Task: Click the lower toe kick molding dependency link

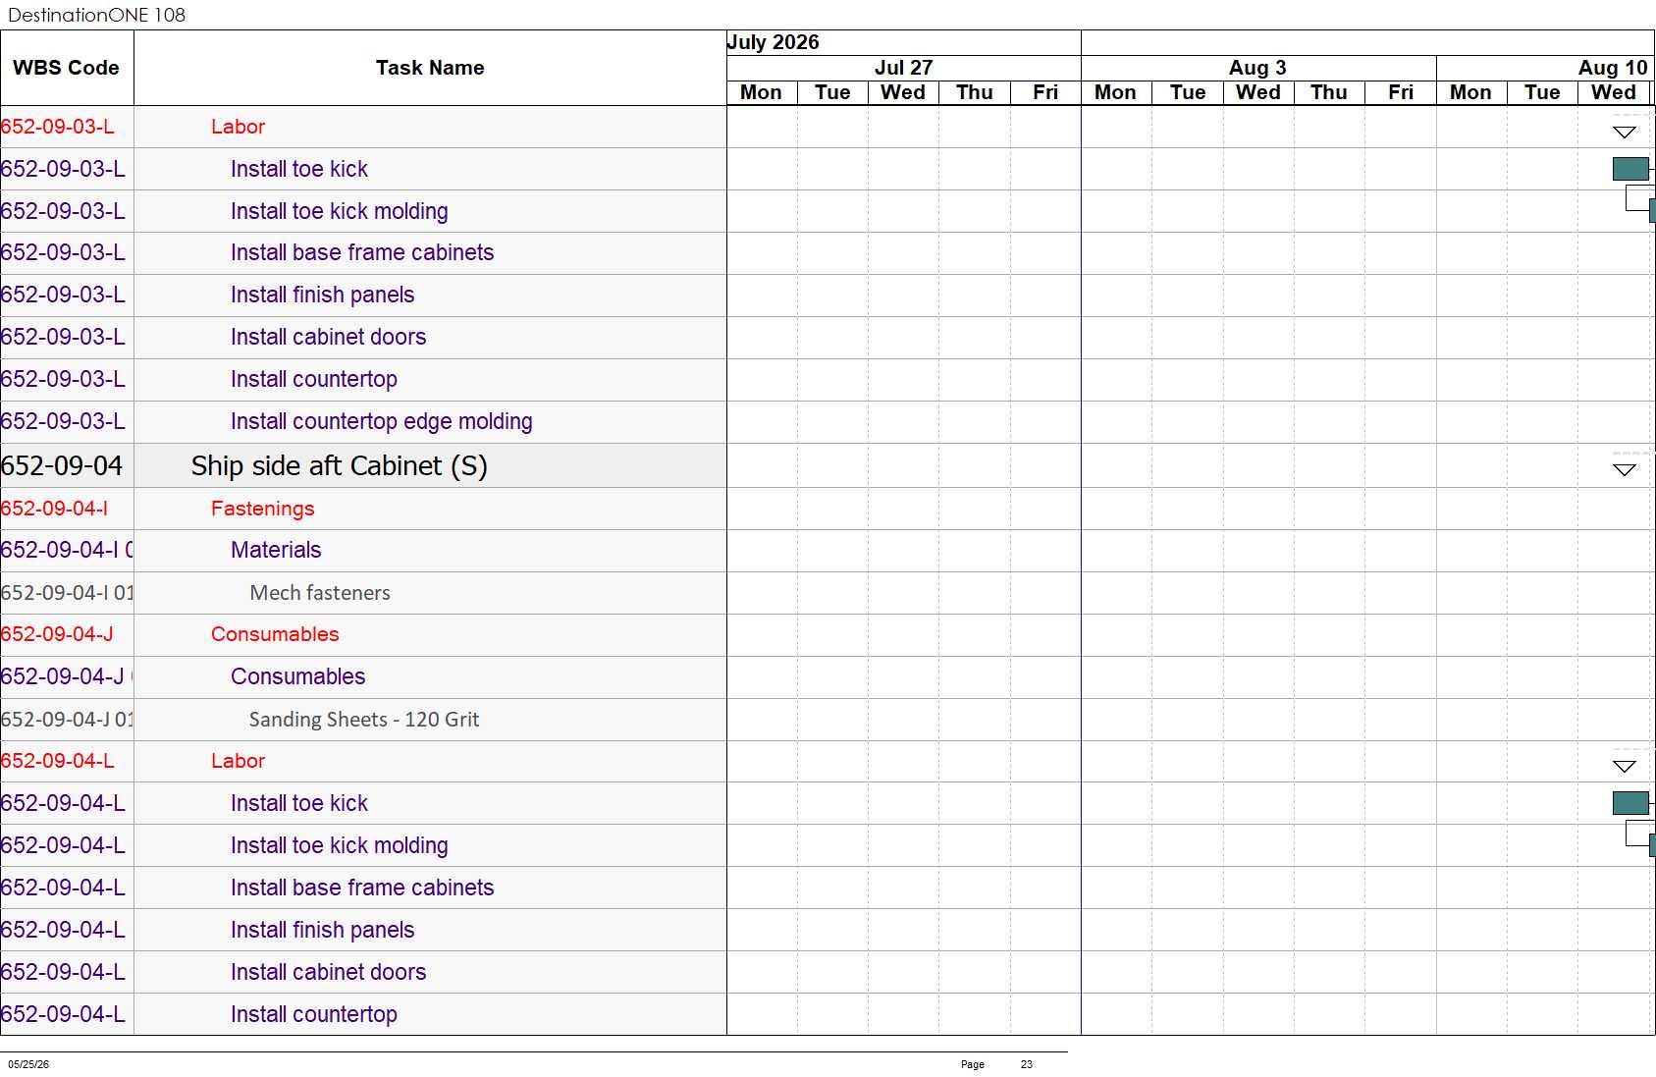Action: point(1637,834)
